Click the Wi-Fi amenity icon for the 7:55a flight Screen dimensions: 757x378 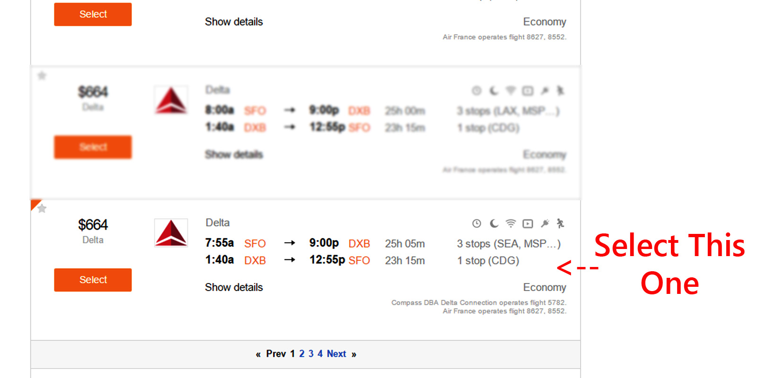(511, 223)
